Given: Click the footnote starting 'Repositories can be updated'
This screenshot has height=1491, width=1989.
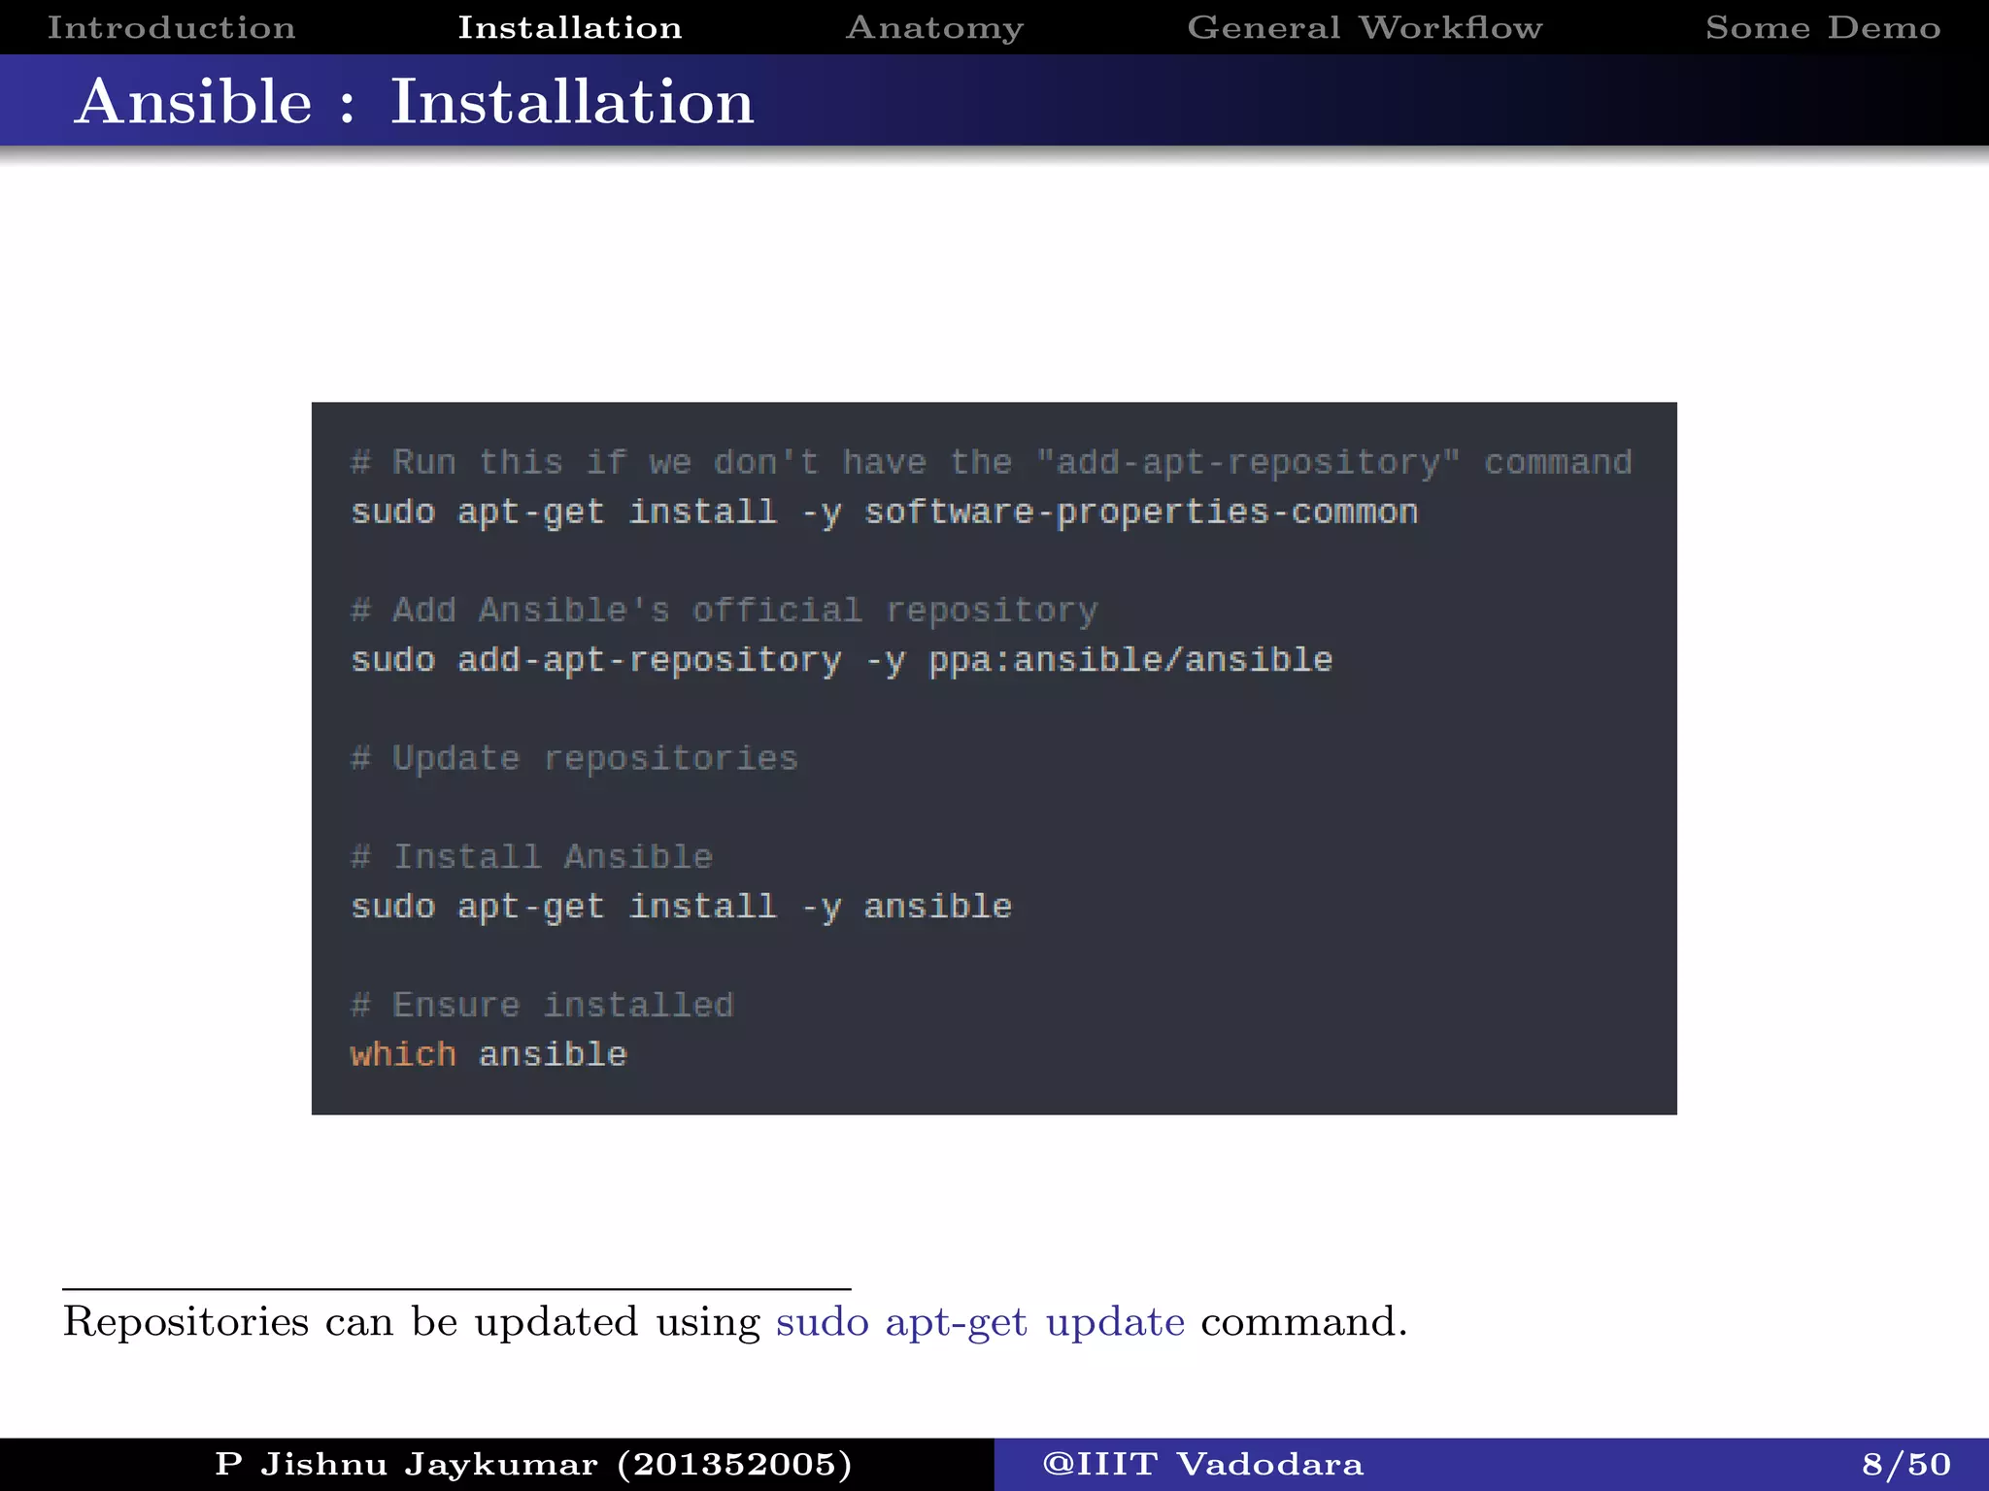Looking at the screenshot, I should coord(735,1323).
